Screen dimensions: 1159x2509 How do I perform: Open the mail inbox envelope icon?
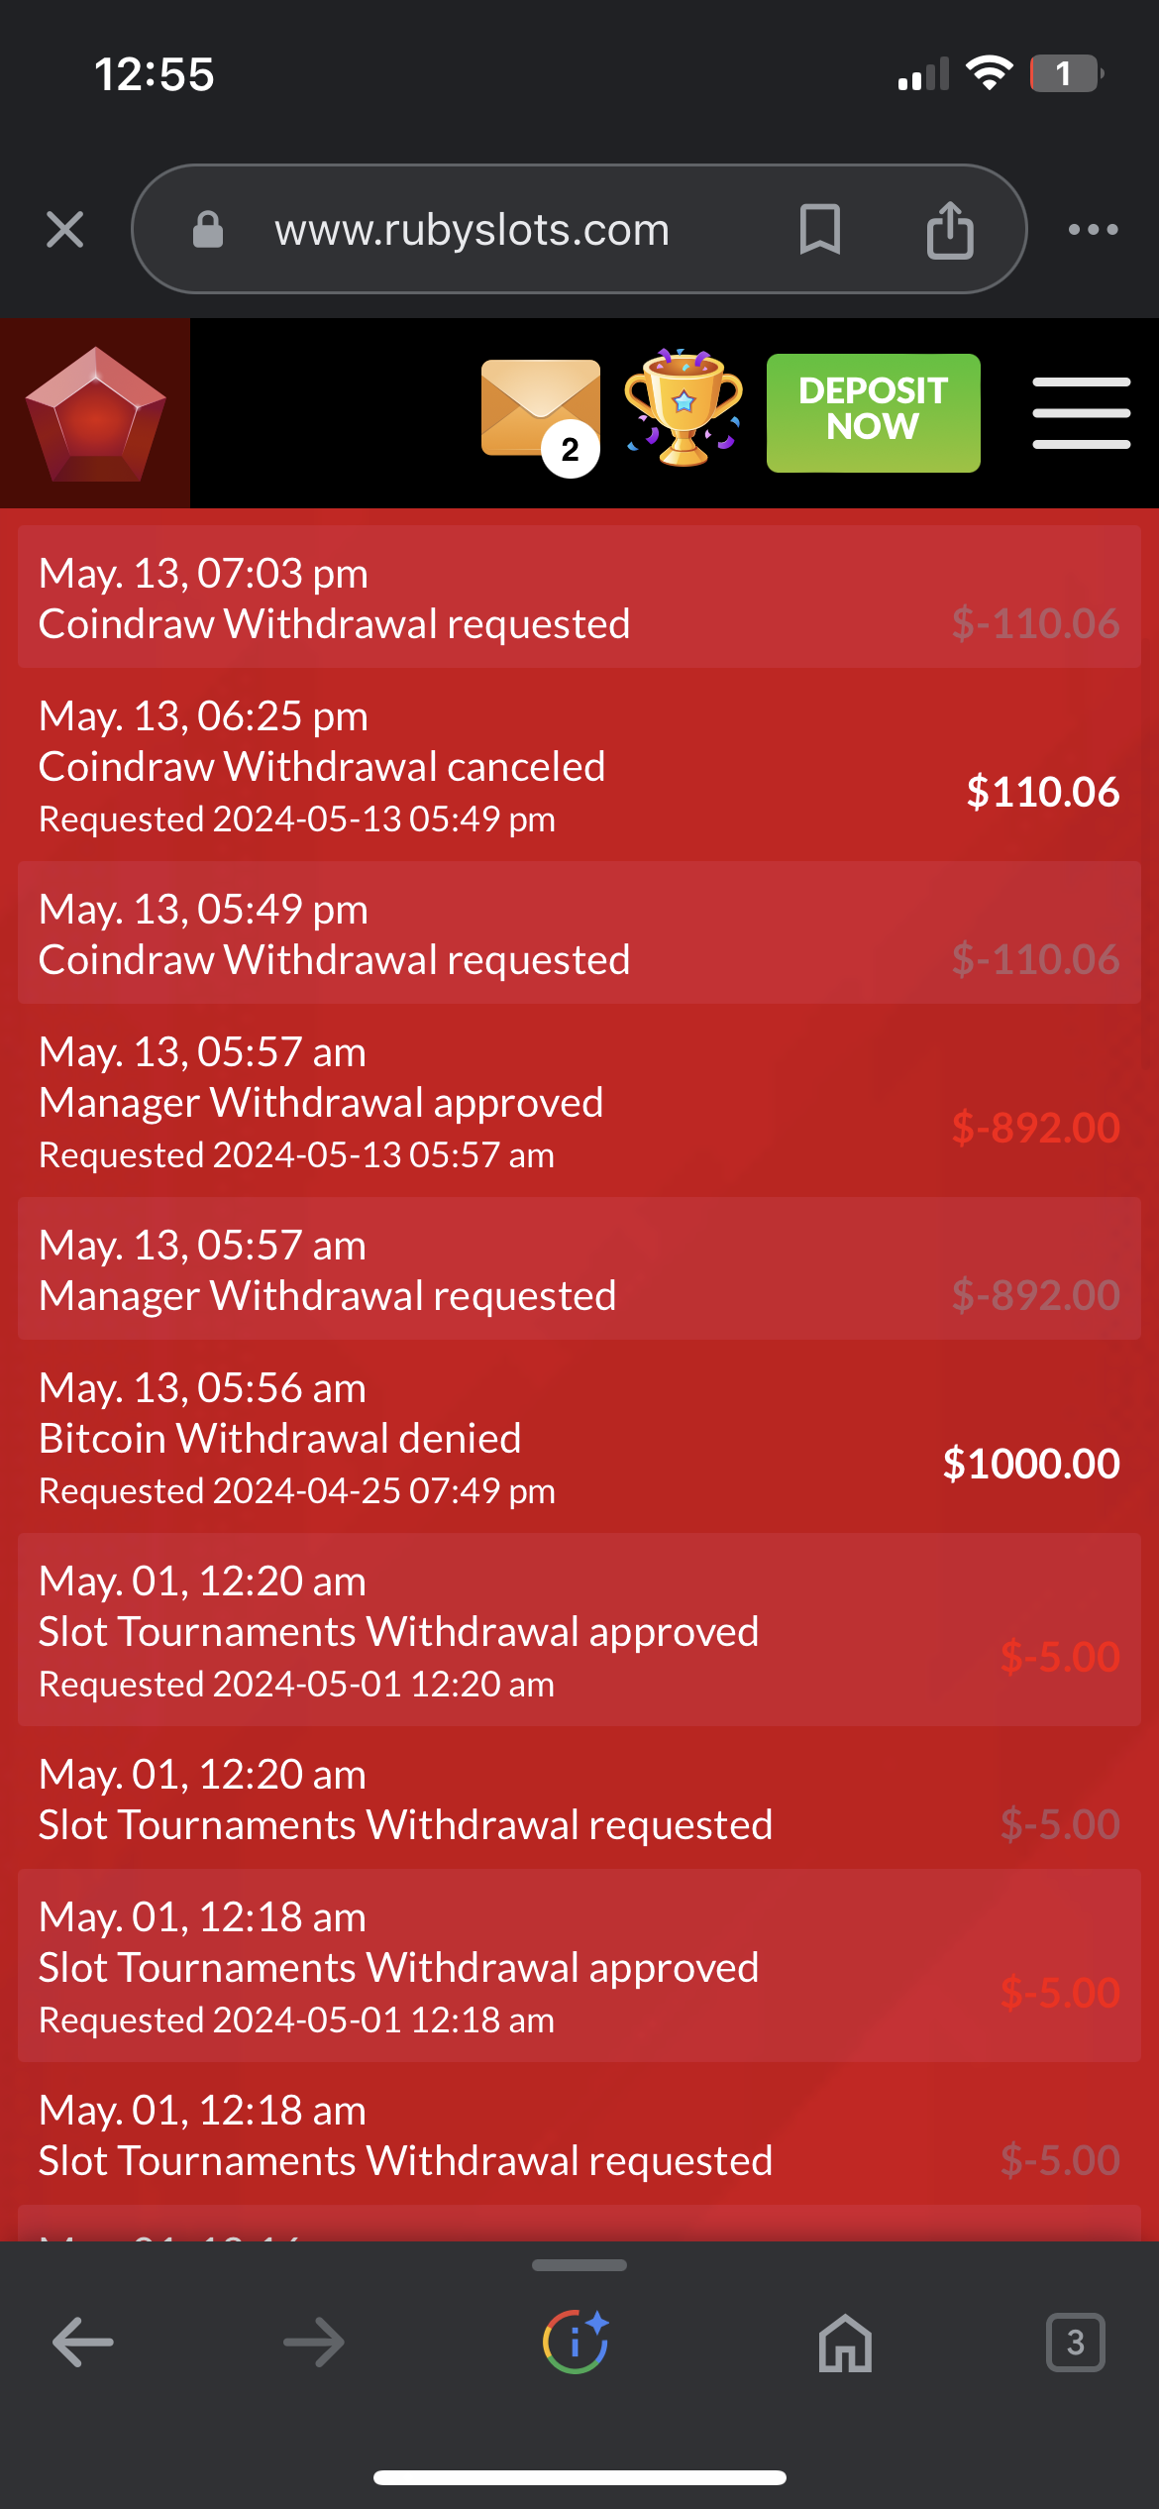tap(541, 413)
